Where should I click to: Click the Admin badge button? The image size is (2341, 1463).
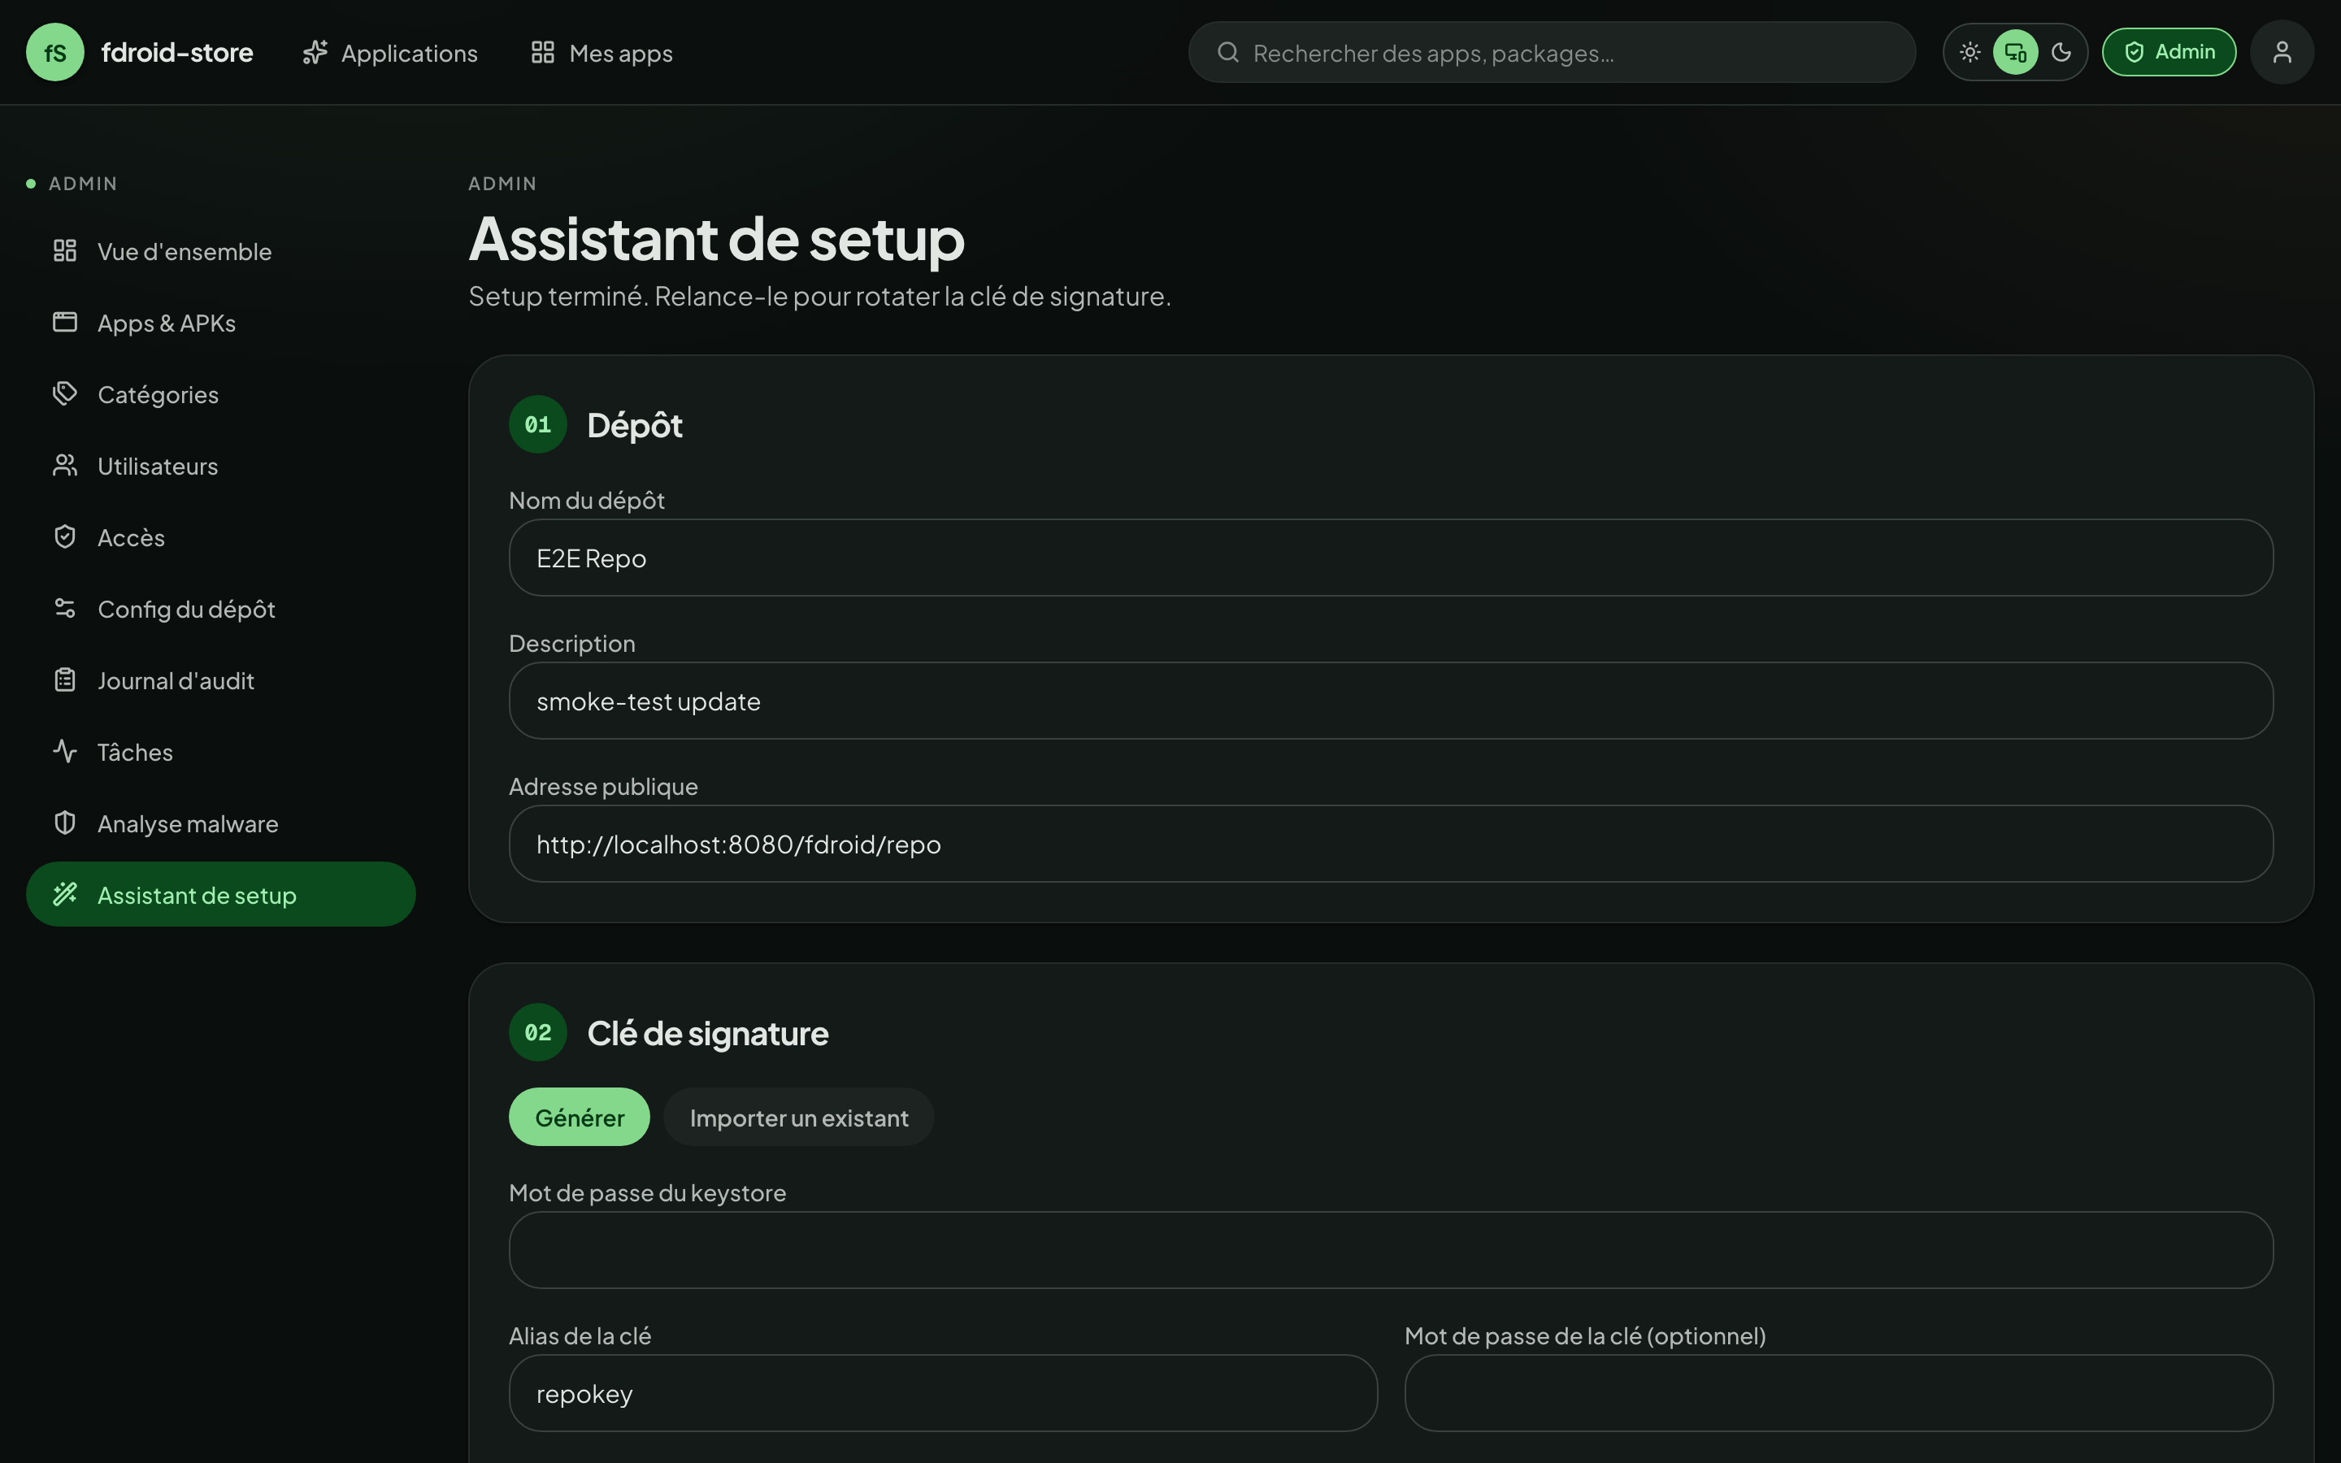tap(2169, 52)
